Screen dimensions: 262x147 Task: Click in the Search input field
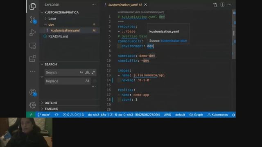tap(61, 72)
